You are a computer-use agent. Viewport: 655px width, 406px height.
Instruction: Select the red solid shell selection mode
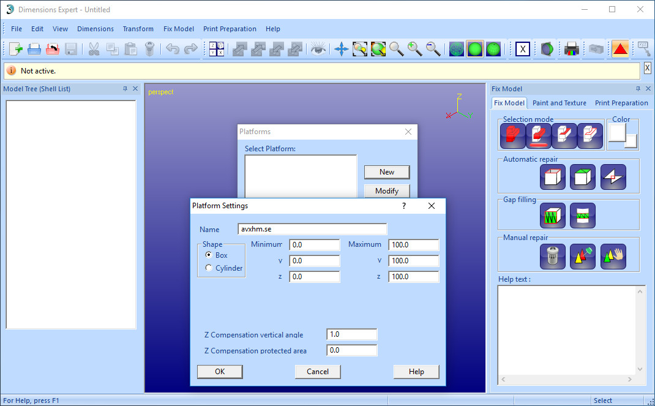tap(512, 136)
